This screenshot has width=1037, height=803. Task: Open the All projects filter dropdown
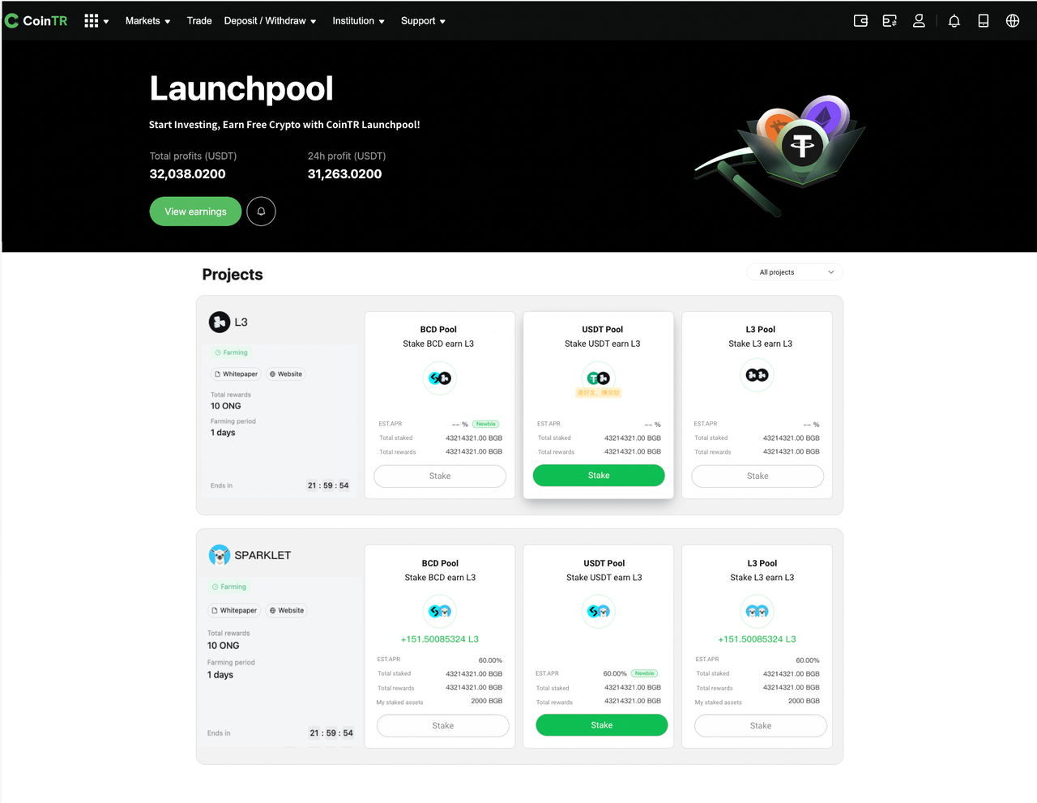tap(795, 272)
